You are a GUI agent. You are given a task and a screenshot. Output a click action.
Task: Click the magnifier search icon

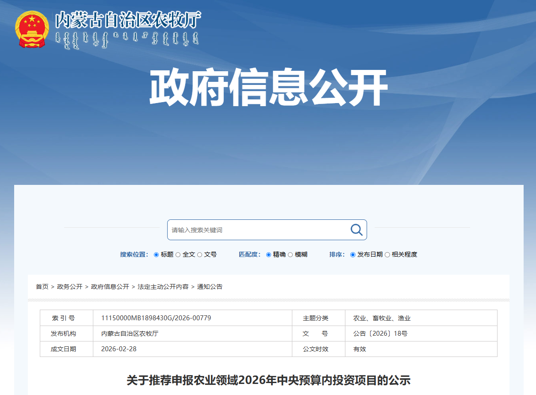[x=356, y=230]
